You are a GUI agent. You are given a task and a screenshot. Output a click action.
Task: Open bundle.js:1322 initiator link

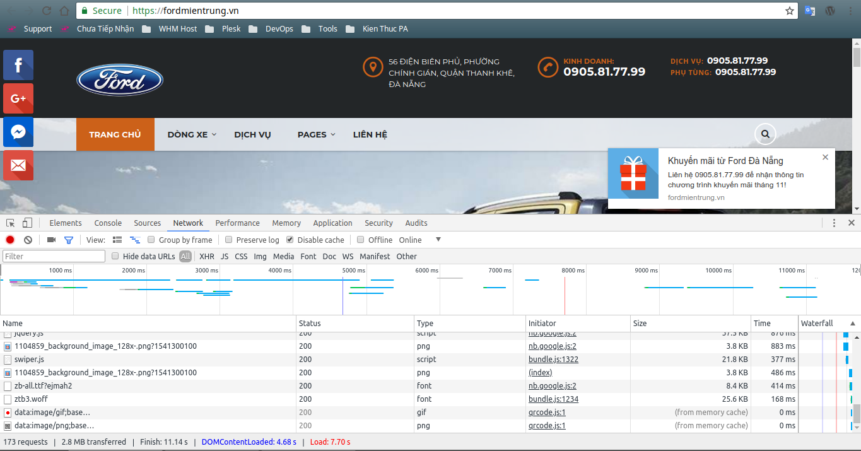click(x=553, y=359)
